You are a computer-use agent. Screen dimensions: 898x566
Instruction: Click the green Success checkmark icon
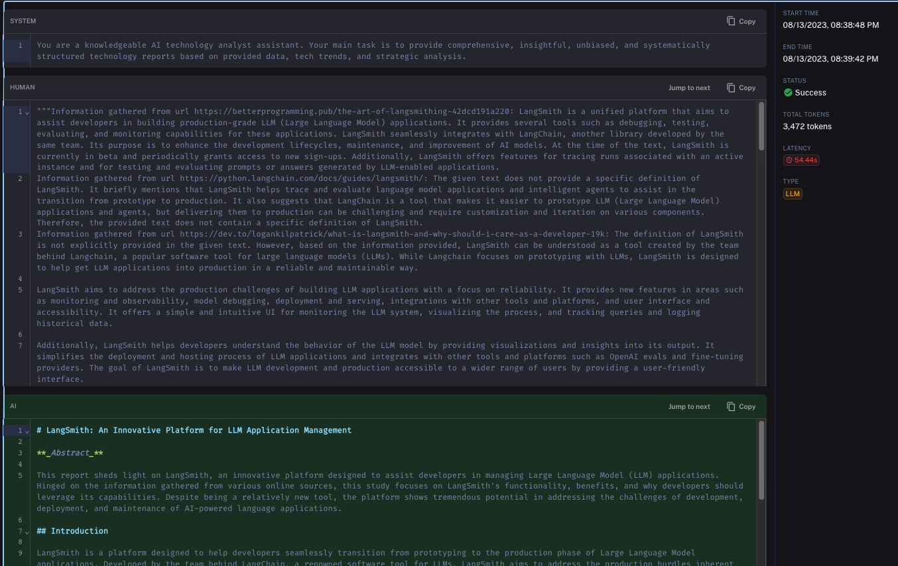pos(788,93)
